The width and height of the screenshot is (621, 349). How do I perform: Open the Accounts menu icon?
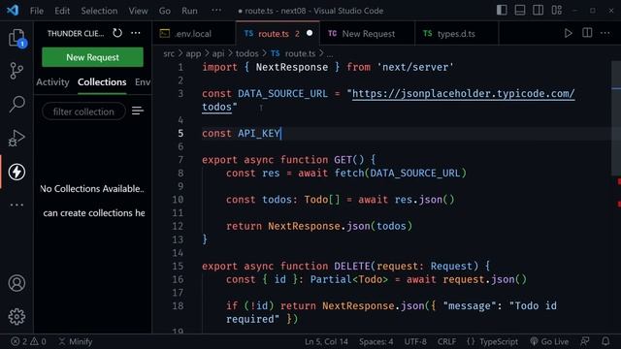point(16,283)
